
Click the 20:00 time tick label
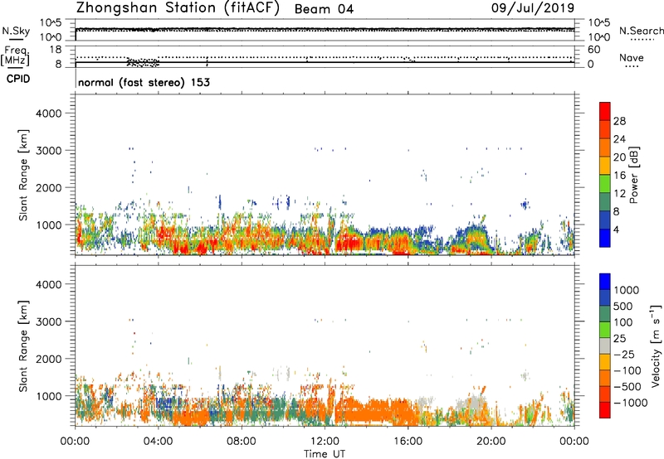click(491, 442)
